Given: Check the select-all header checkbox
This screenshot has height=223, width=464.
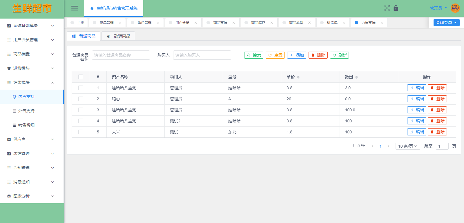Looking at the screenshot, I should pos(81,77).
